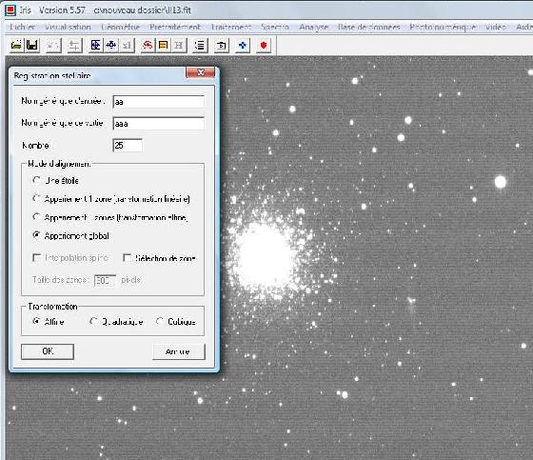
Task: Select the Une étoile alignment option
Action: click(x=37, y=180)
